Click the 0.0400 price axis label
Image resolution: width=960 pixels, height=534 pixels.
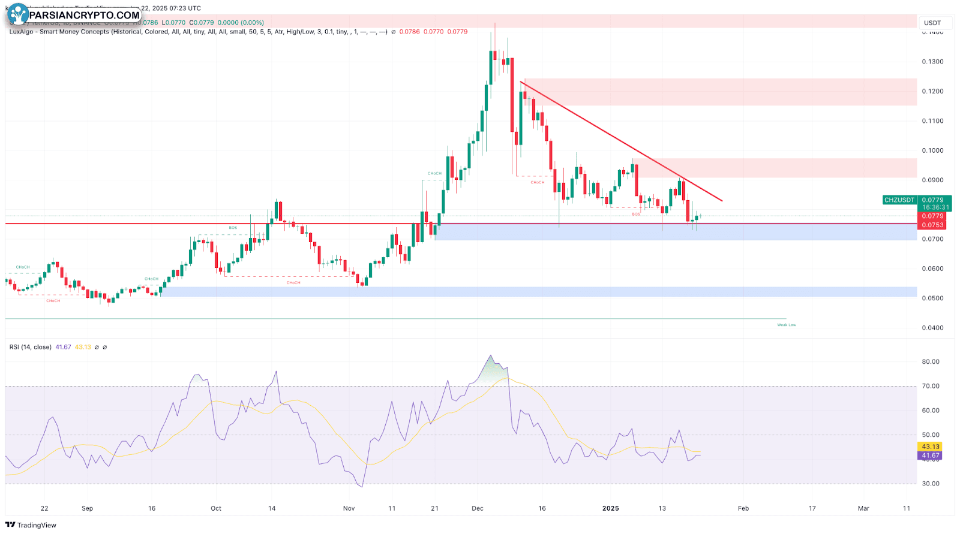(x=932, y=328)
